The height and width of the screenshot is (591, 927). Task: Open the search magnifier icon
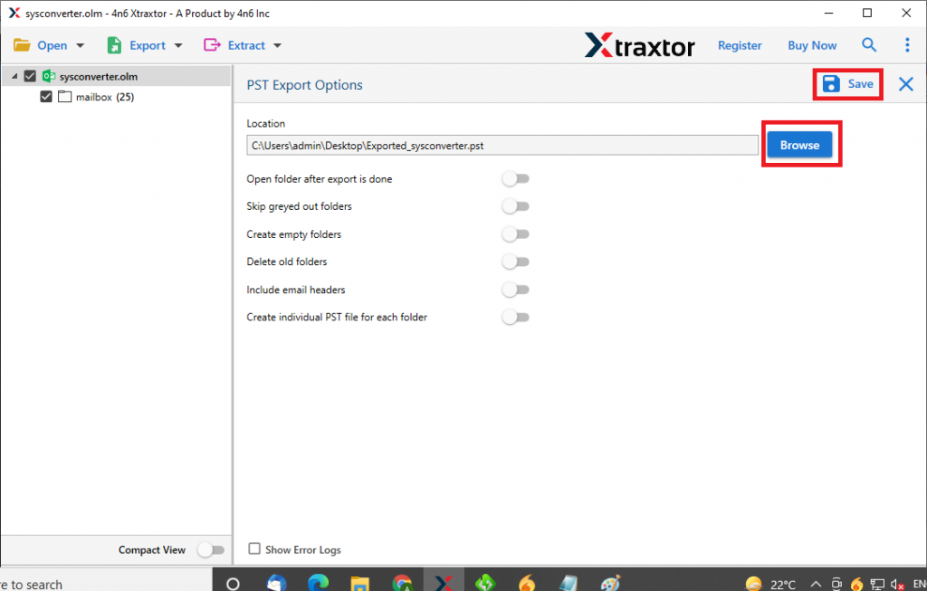point(868,45)
